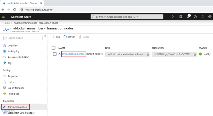
Task: Click the DNS column header
Action: pyautogui.click(x=107, y=48)
